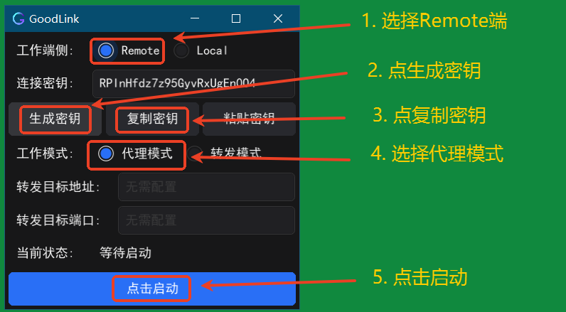Click the 转发目标端口 input field
Screen dimensions: 566x312
click(x=206, y=220)
